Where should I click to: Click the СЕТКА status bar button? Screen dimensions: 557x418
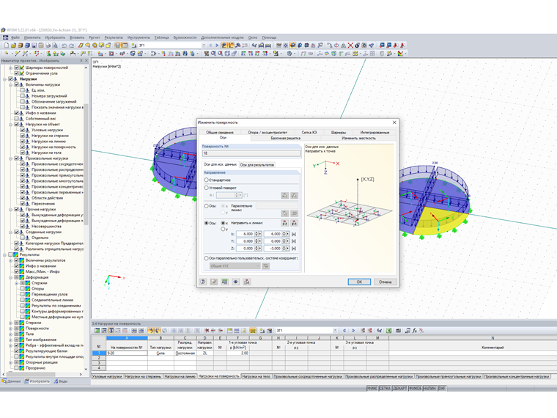point(385,389)
